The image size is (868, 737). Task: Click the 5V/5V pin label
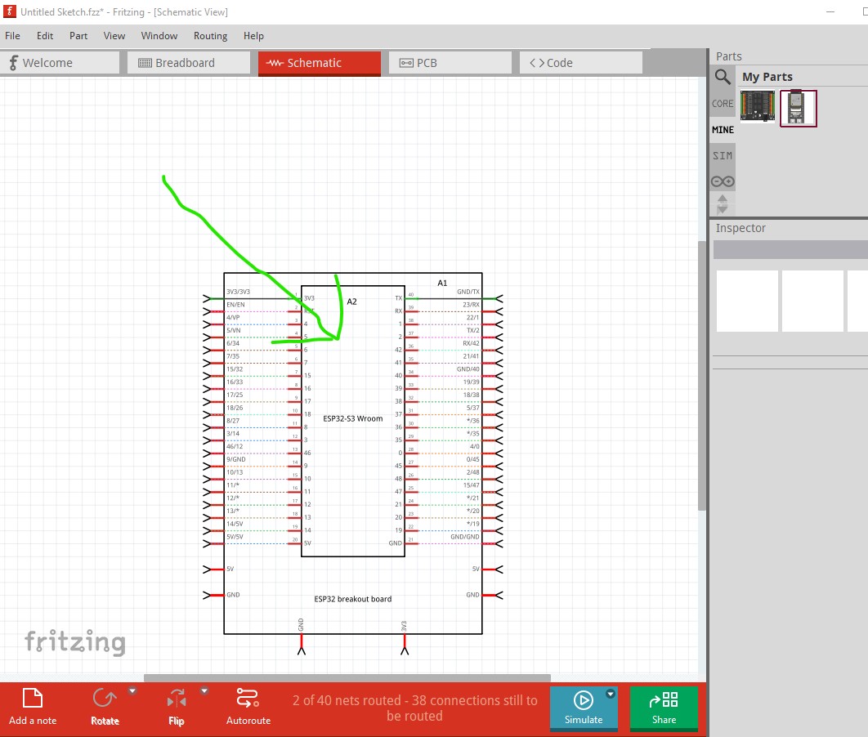click(x=235, y=537)
